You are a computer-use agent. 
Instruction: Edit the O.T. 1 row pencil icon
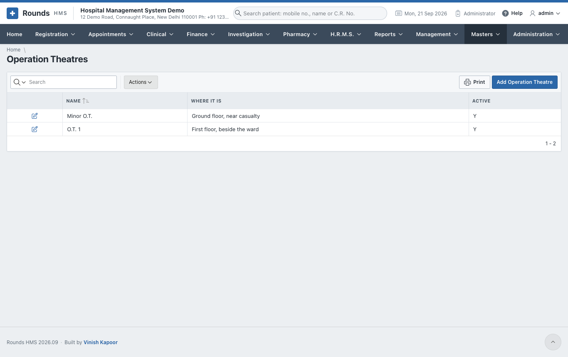click(x=35, y=129)
